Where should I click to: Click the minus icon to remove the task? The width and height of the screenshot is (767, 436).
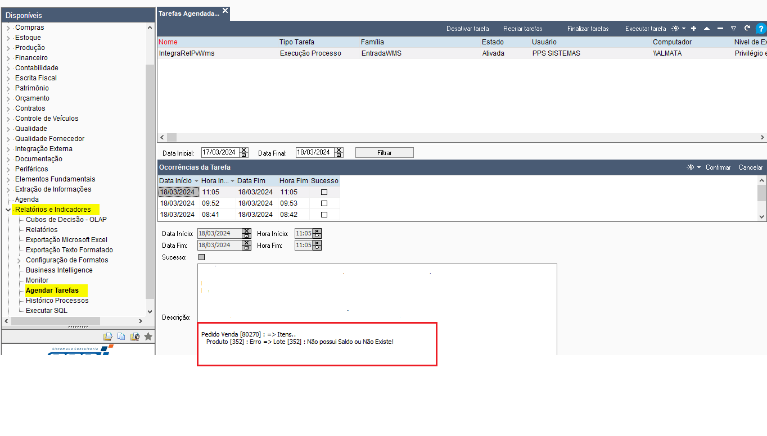pyautogui.click(x=720, y=29)
